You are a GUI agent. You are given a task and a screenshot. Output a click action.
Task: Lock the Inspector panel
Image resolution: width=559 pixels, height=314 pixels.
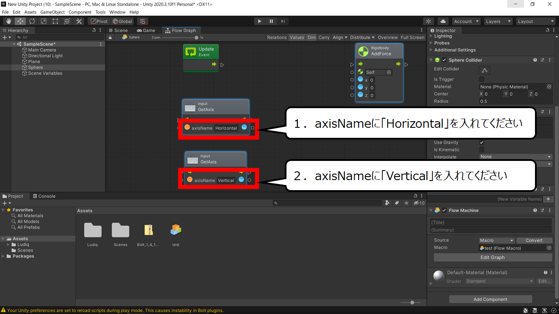(548, 31)
